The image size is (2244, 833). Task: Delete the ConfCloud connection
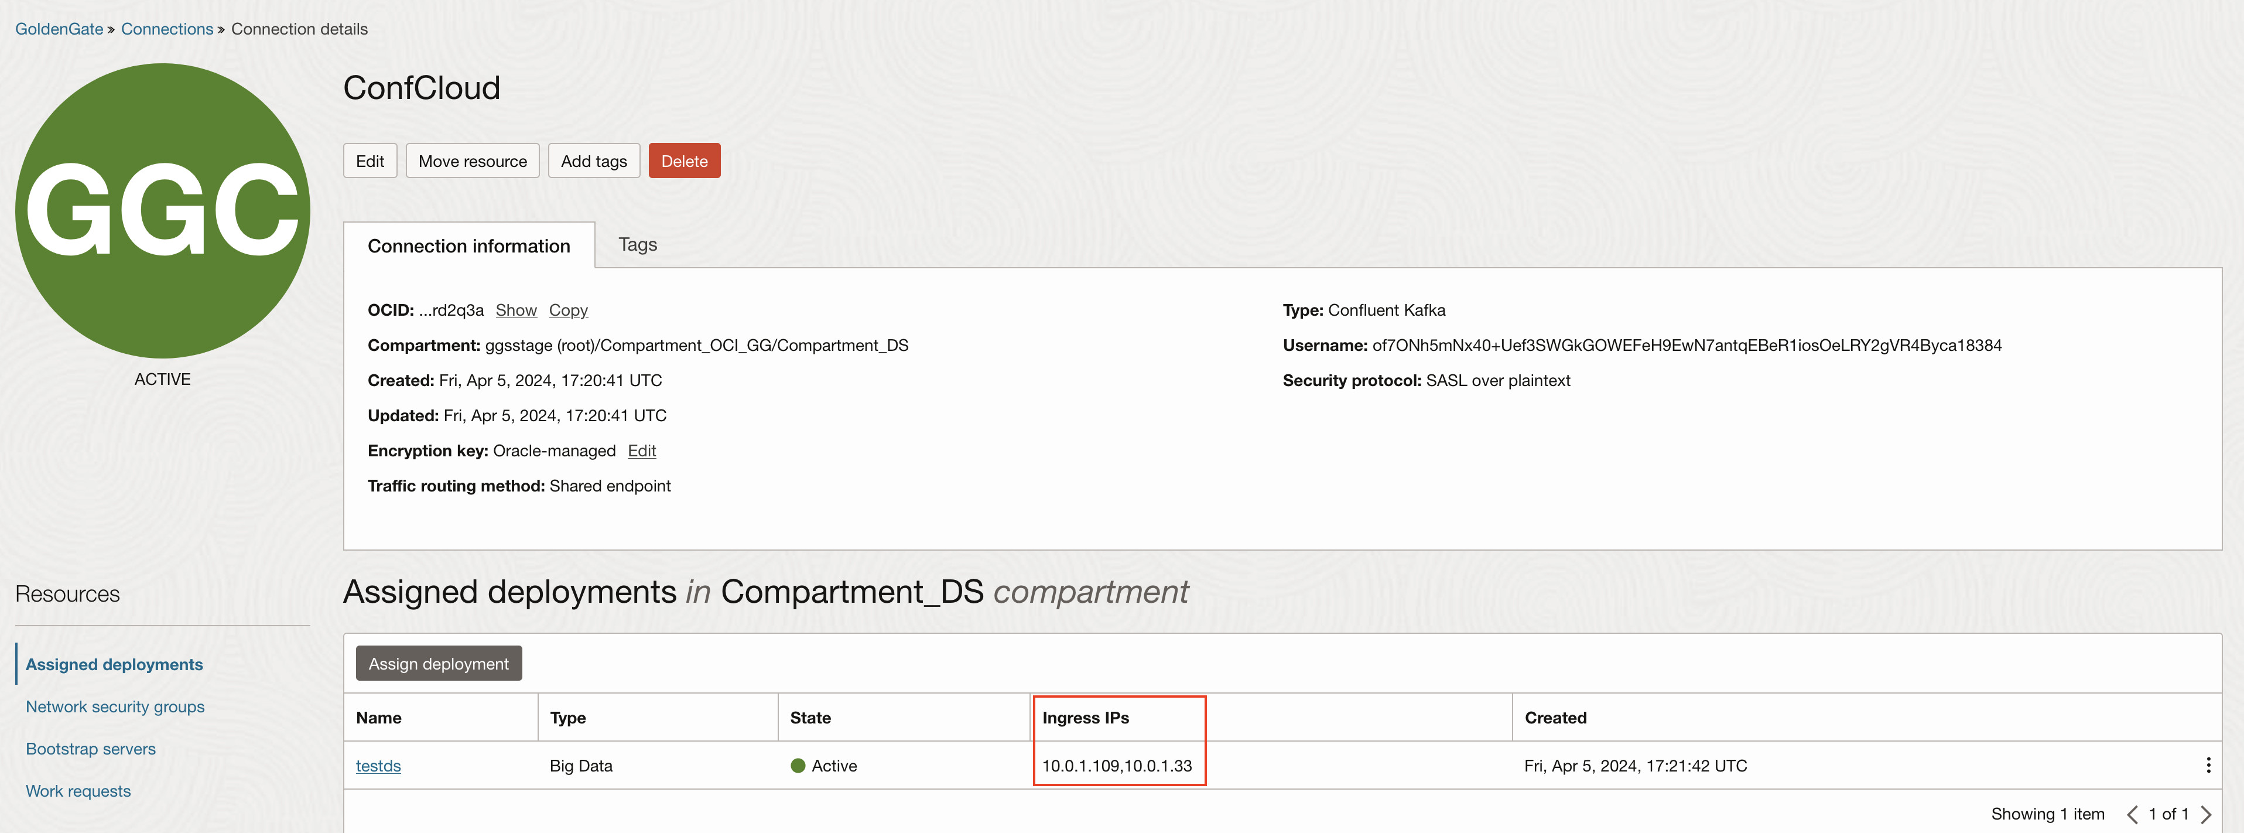[x=684, y=161]
